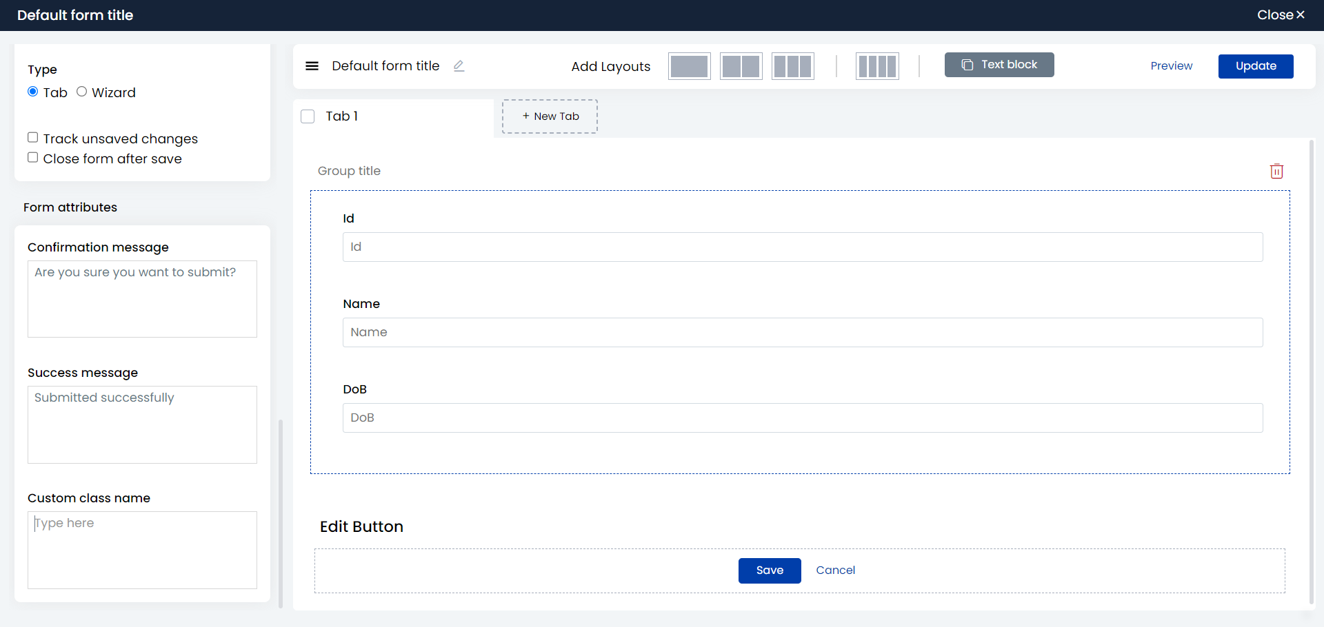Screen dimensions: 1324x627
Task: Click into the Confirmation message textarea
Action: pyautogui.click(x=142, y=299)
